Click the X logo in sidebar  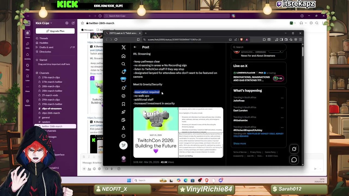tap(124, 47)
